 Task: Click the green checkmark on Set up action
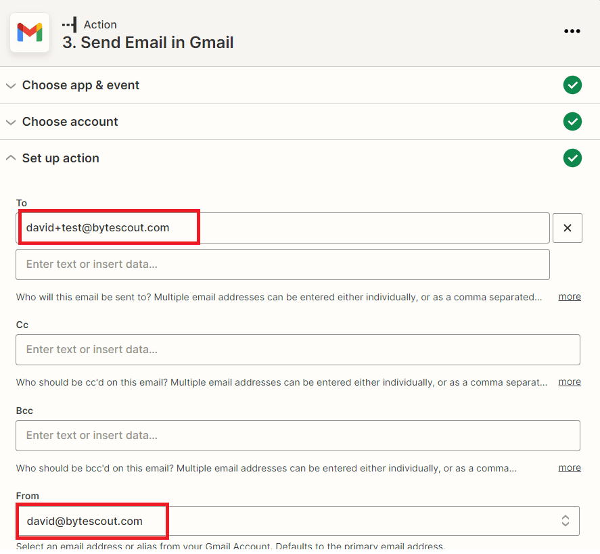(x=572, y=158)
